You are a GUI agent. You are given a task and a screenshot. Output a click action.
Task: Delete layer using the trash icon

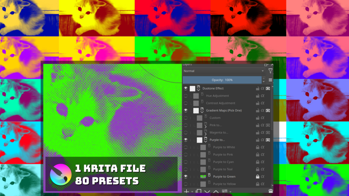[x=271, y=191]
